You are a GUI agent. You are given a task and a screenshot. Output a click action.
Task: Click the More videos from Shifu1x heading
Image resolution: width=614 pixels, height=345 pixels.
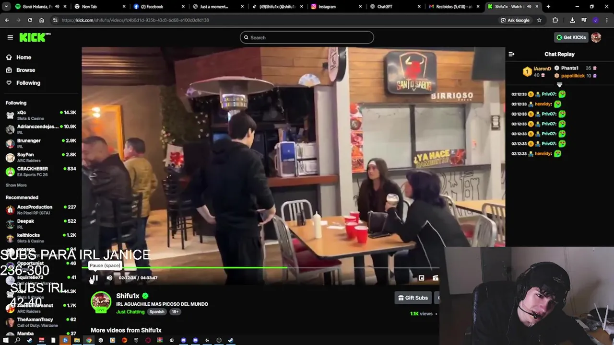click(x=126, y=330)
